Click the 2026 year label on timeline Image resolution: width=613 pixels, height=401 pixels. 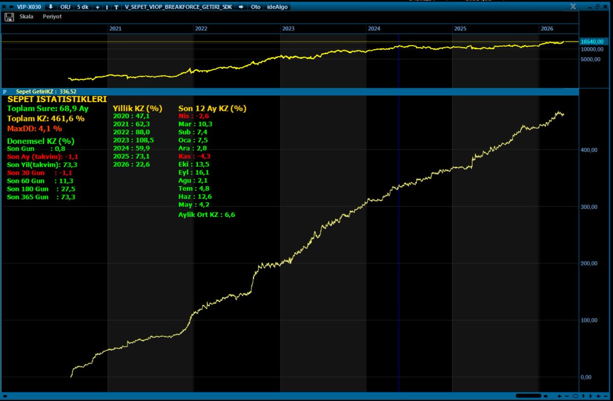pyautogui.click(x=547, y=29)
